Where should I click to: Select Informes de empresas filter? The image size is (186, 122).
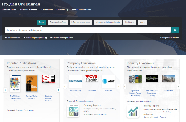(x=81, y=22)
